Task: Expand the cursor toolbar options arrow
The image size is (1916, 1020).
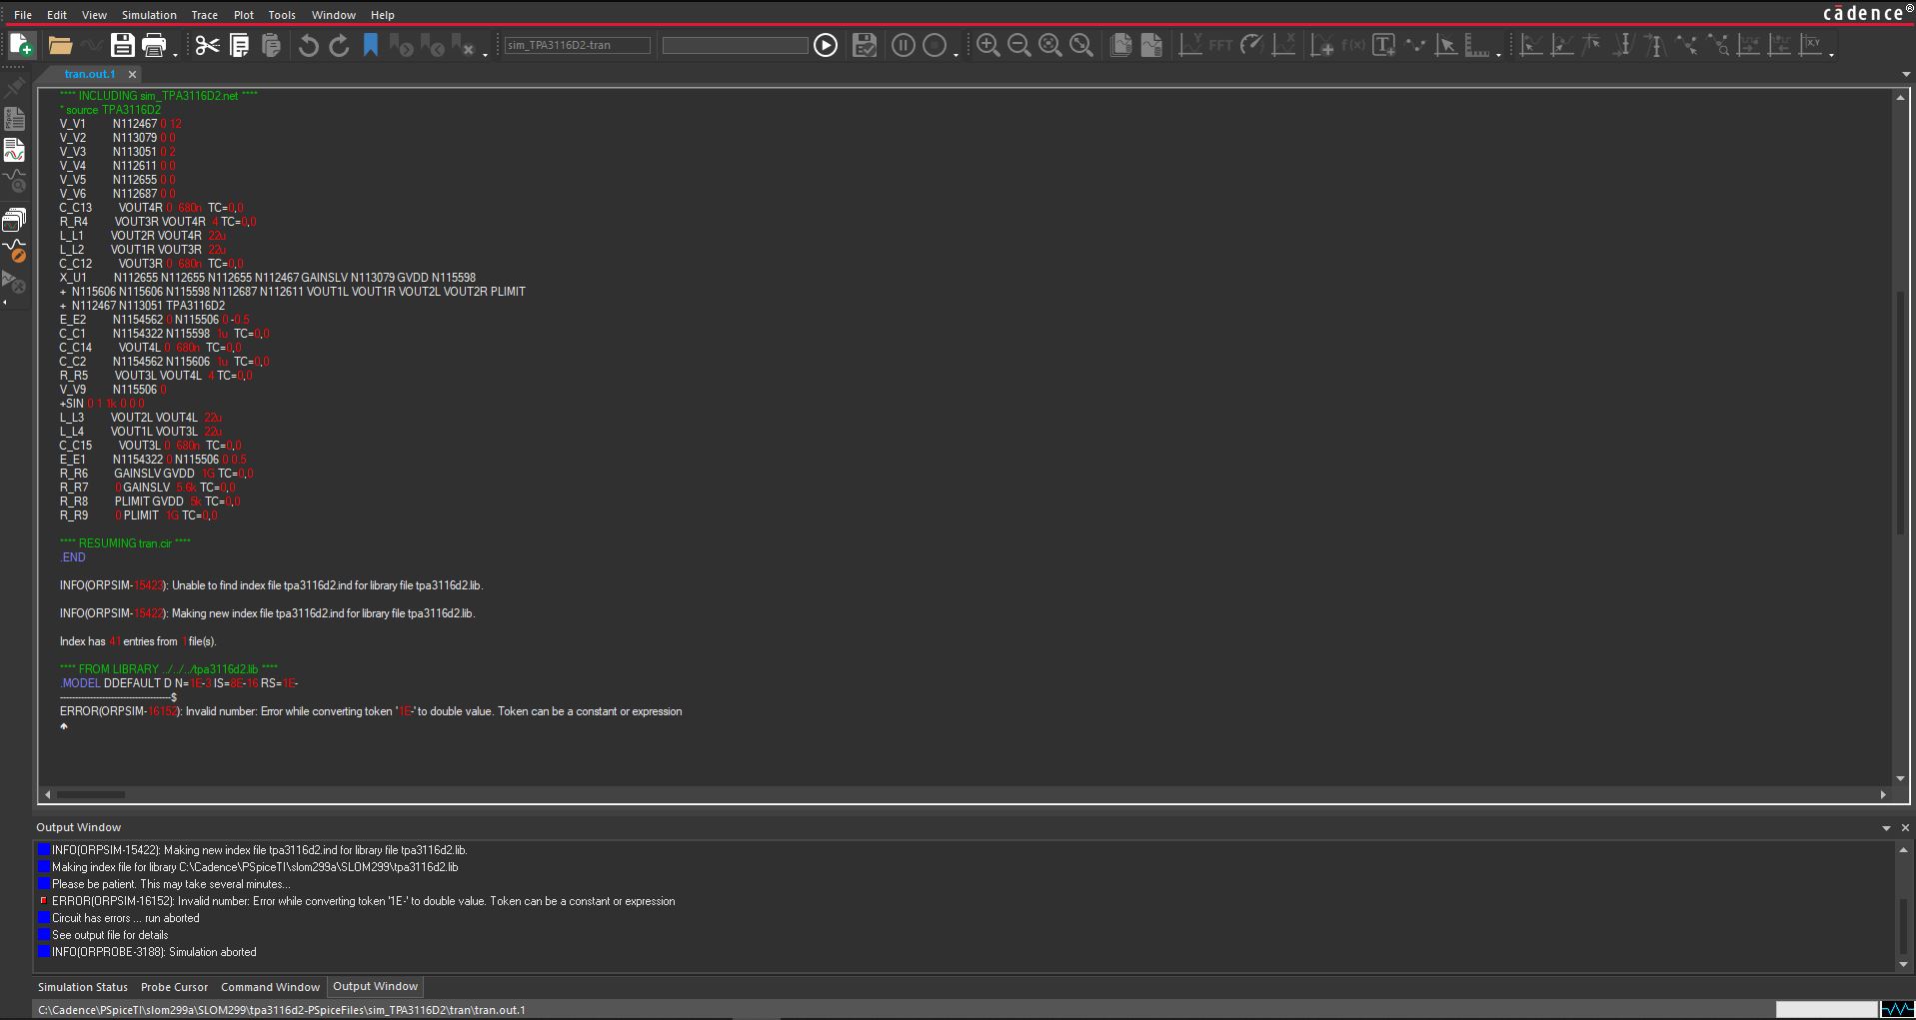Action: (1831, 53)
